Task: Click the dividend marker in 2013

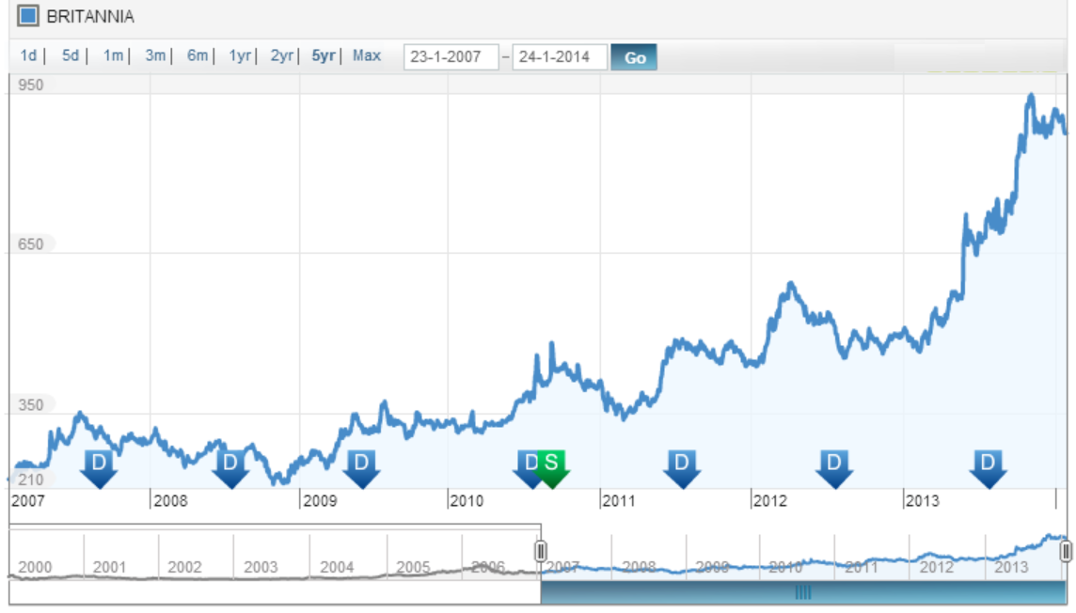Action: 988,464
